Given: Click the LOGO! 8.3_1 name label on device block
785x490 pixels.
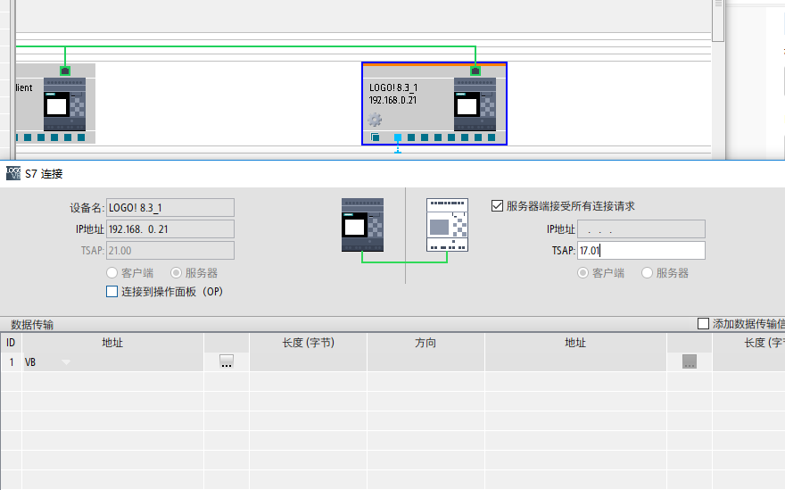Looking at the screenshot, I should click(x=393, y=87).
